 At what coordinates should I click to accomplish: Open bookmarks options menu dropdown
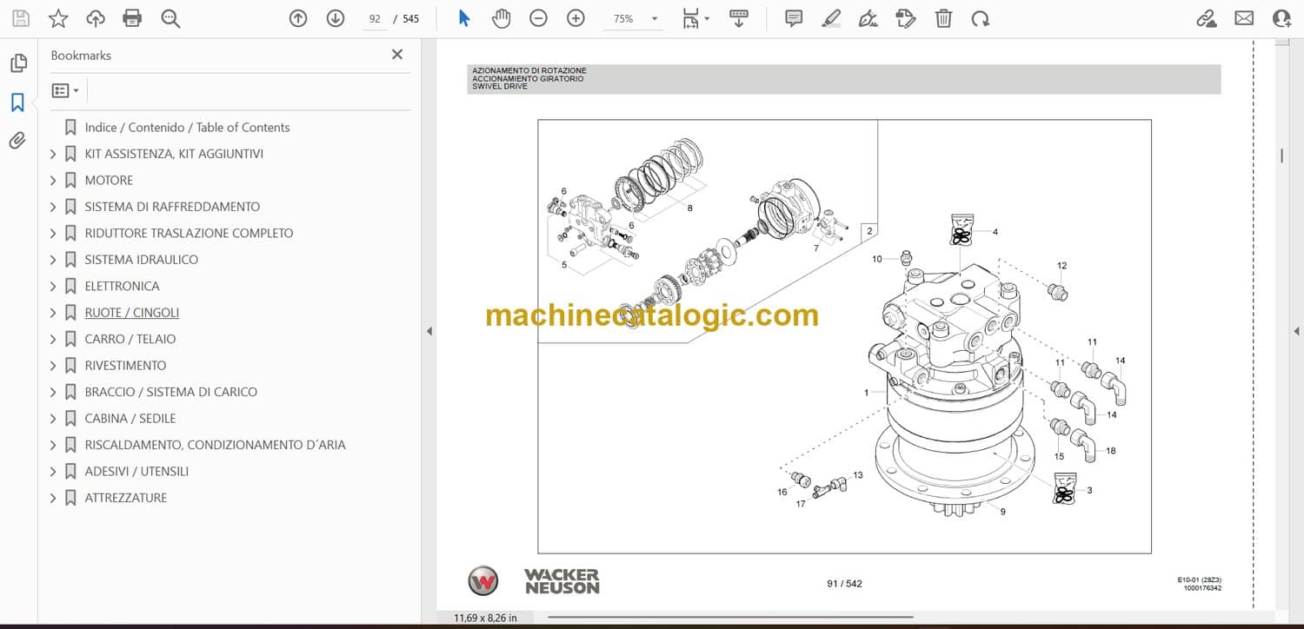[x=65, y=90]
